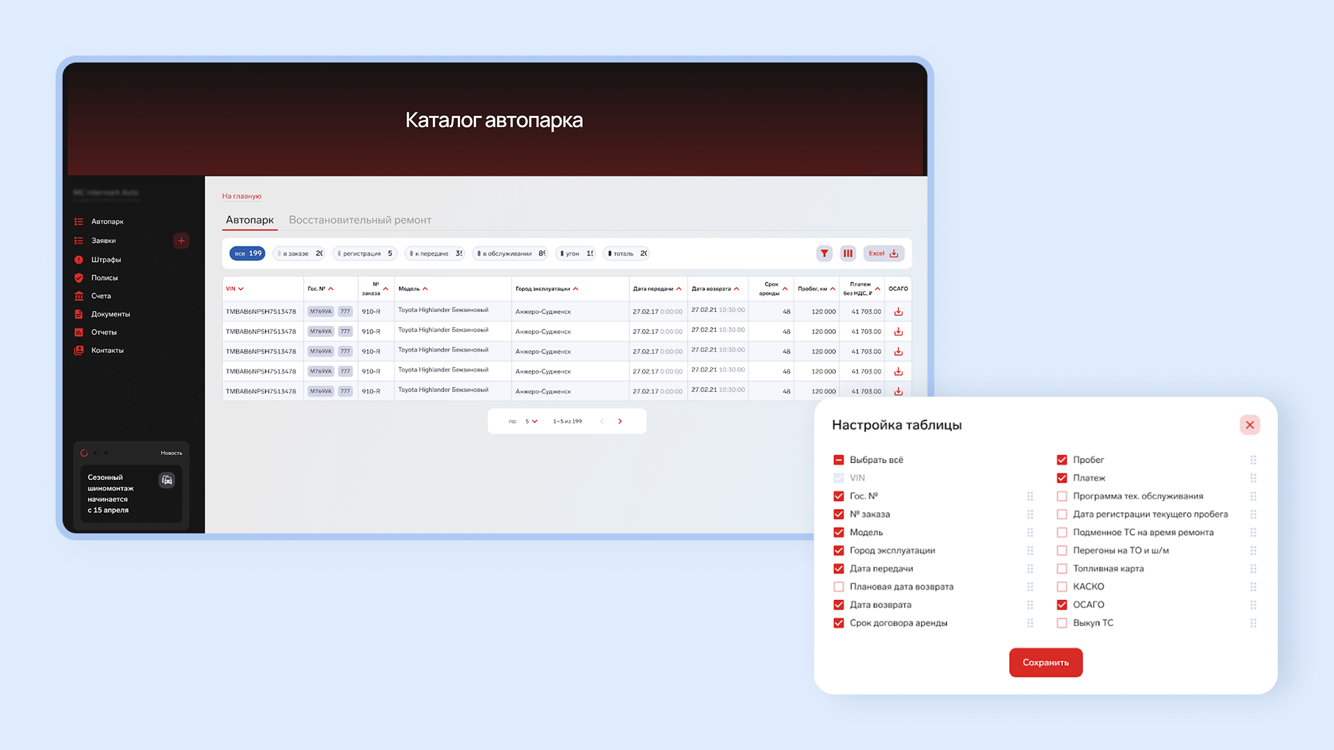The height and width of the screenshot is (750, 1334).
Task: Check the КАСКО column option
Action: [x=1062, y=587]
